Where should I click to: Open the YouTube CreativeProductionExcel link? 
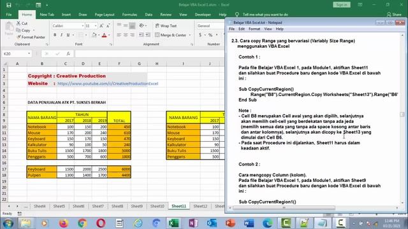point(108,83)
